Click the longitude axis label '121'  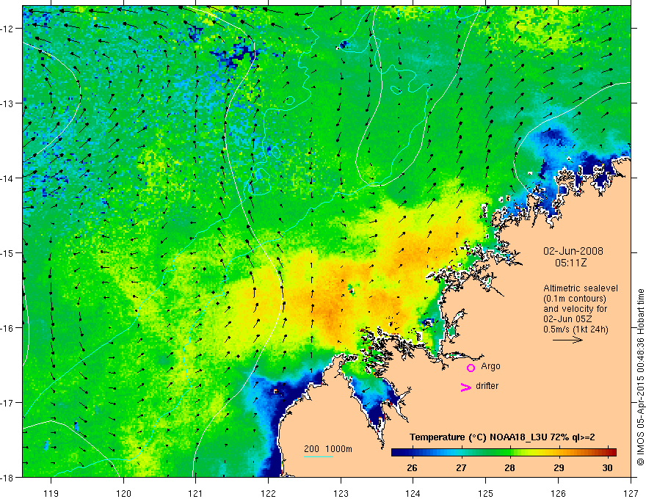tap(196, 493)
